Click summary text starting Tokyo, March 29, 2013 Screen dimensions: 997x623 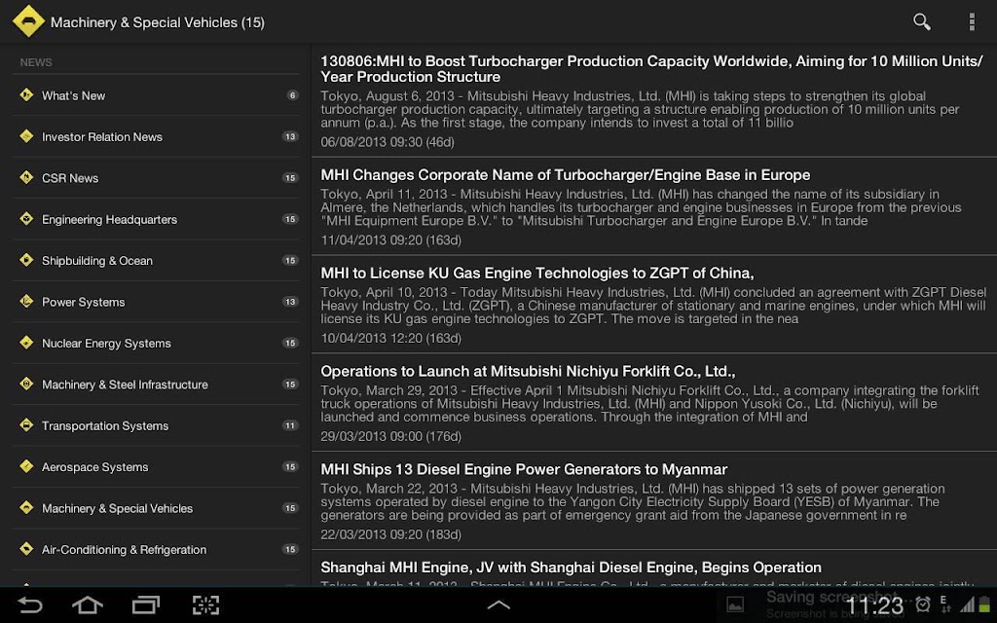point(649,404)
